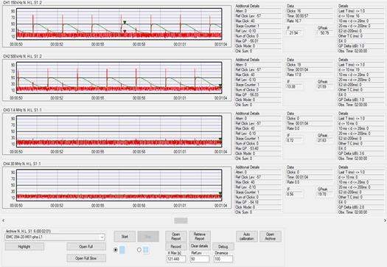The height and width of the screenshot is (267, 387).
Task: Click the Open Report button
Action: (175, 236)
